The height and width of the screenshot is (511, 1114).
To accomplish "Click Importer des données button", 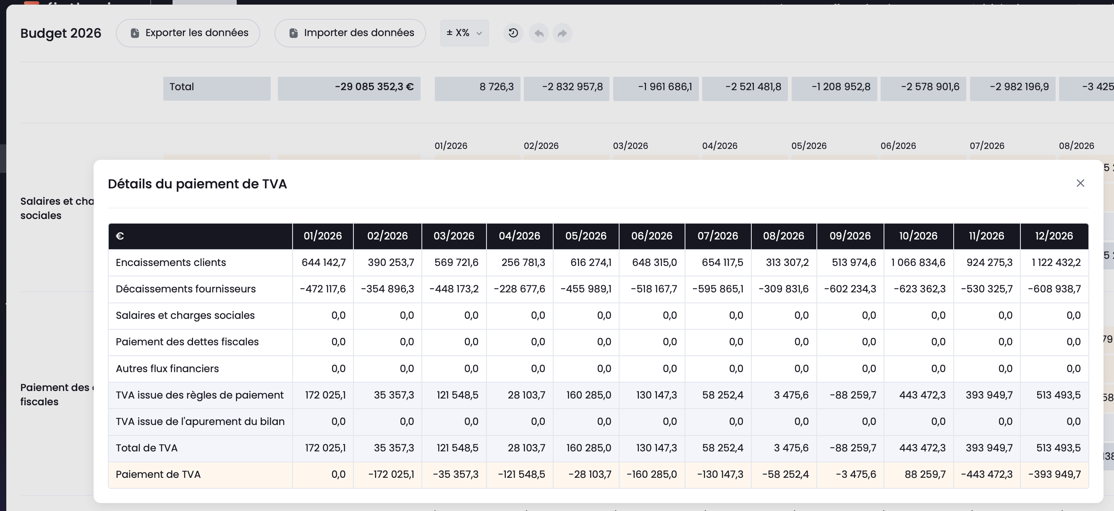I will (x=350, y=33).
